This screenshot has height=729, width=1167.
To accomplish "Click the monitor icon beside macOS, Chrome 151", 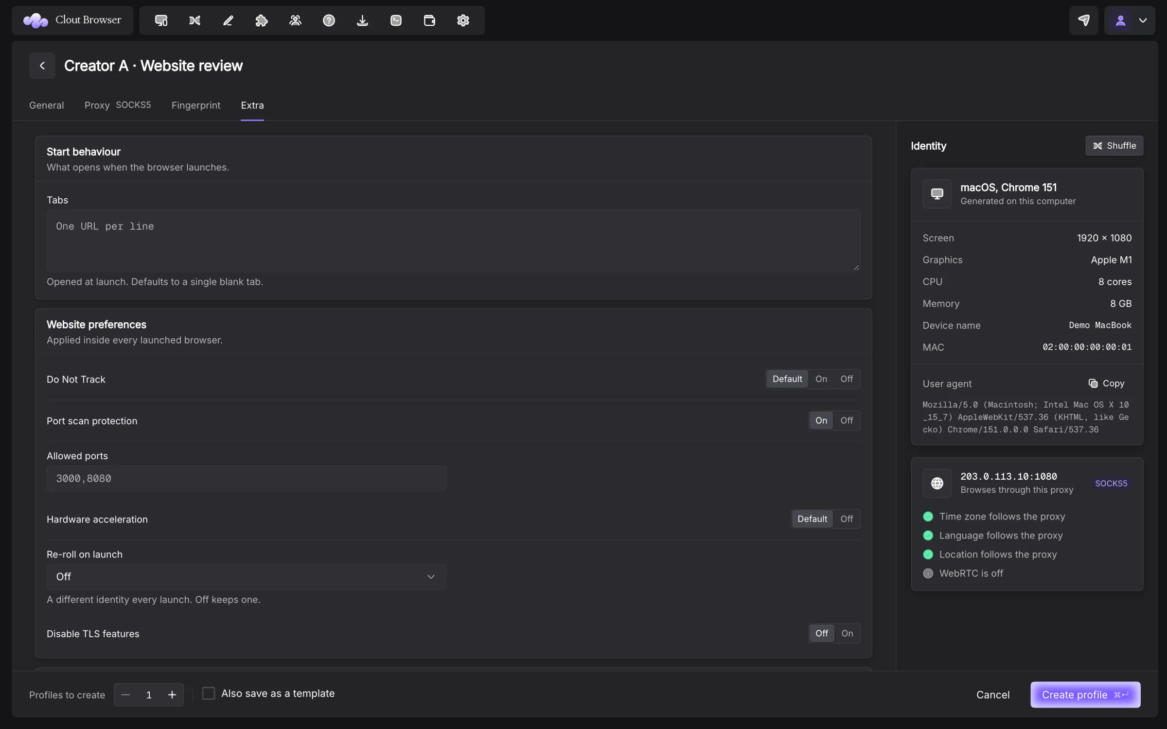I will pyautogui.click(x=937, y=194).
